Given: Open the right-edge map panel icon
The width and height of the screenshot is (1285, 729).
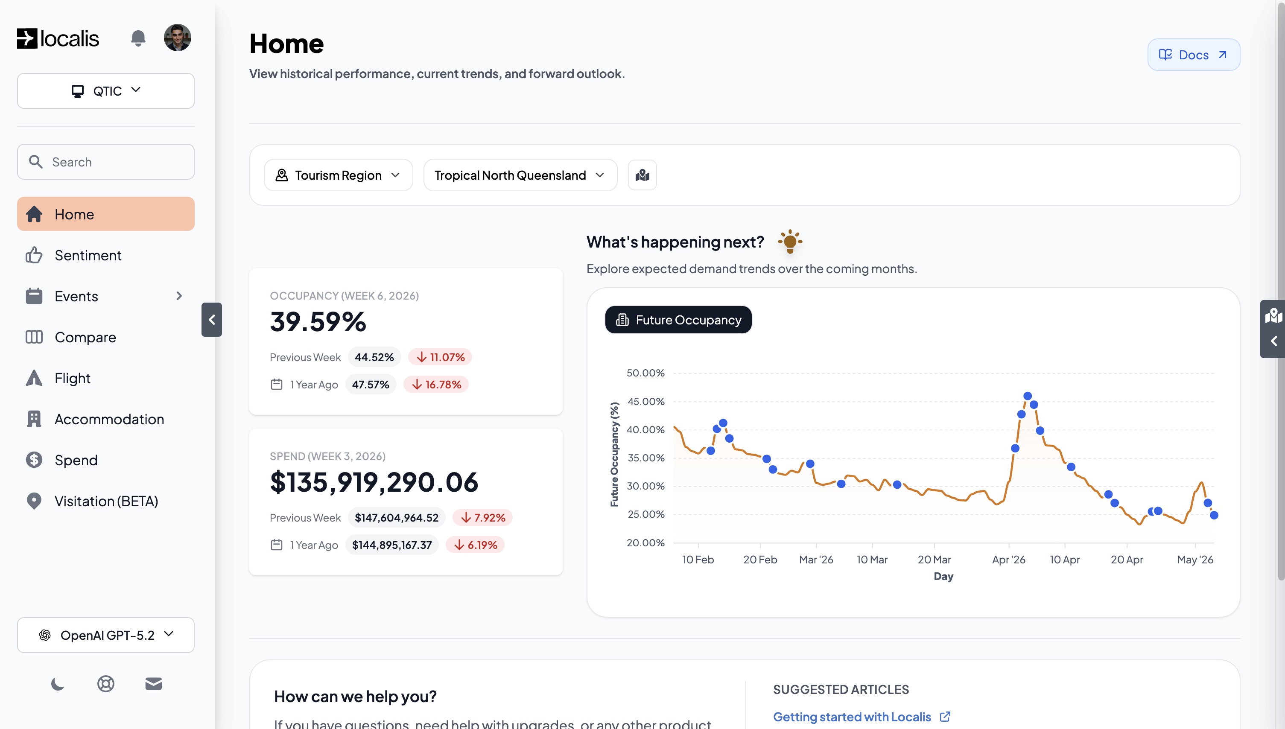Looking at the screenshot, I should click(x=1273, y=315).
